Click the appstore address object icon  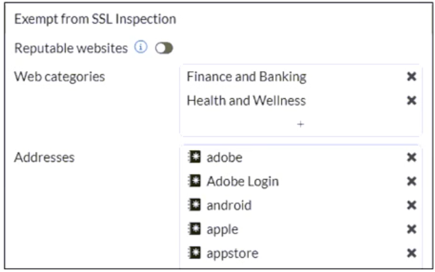click(193, 253)
